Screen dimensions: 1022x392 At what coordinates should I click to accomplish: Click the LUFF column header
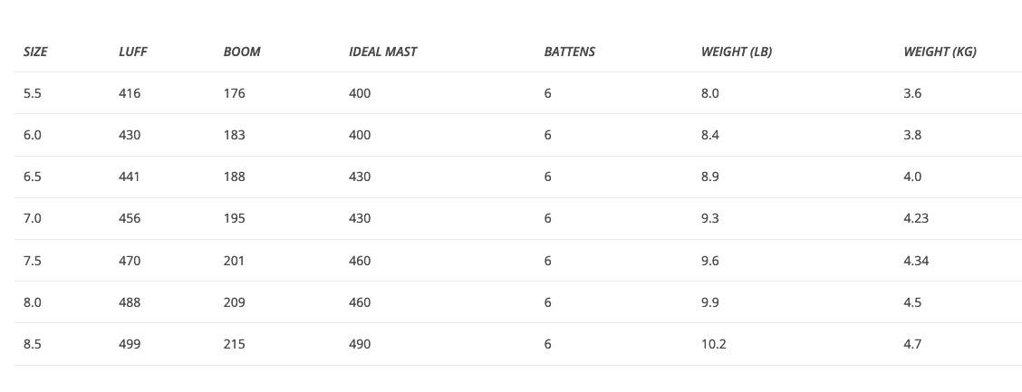pos(132,52)
